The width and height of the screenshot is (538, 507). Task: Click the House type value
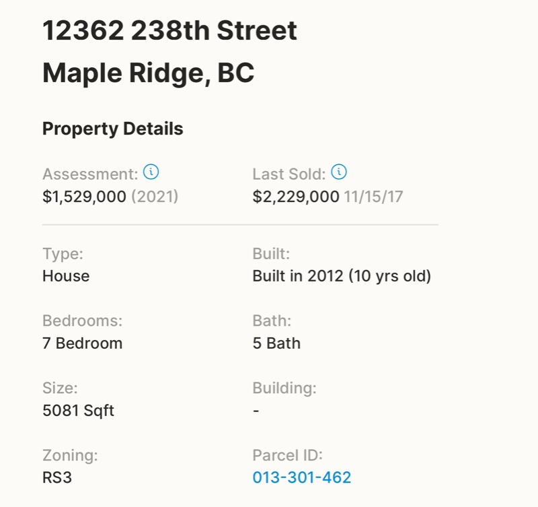[x=66, y=275]
